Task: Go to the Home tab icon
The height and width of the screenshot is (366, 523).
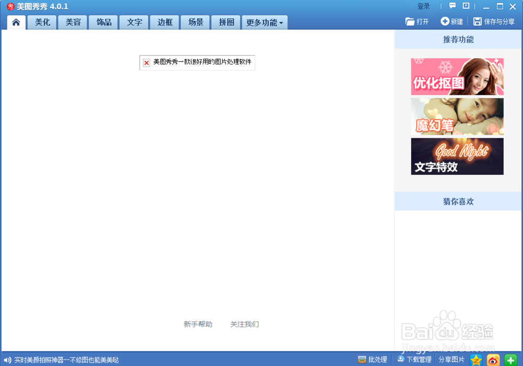Action: click(x=16, y=23)
